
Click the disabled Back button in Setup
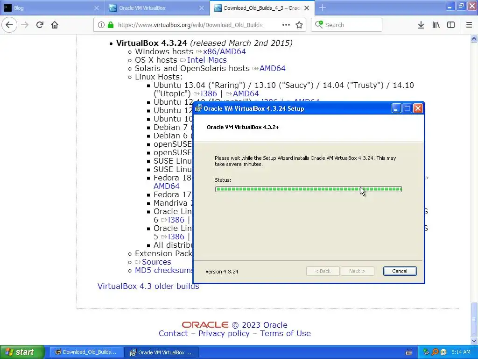pos(323,271)
